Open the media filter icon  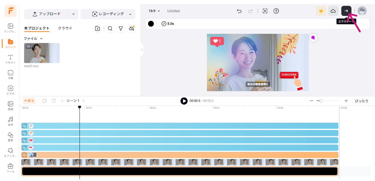coord(121,28)
